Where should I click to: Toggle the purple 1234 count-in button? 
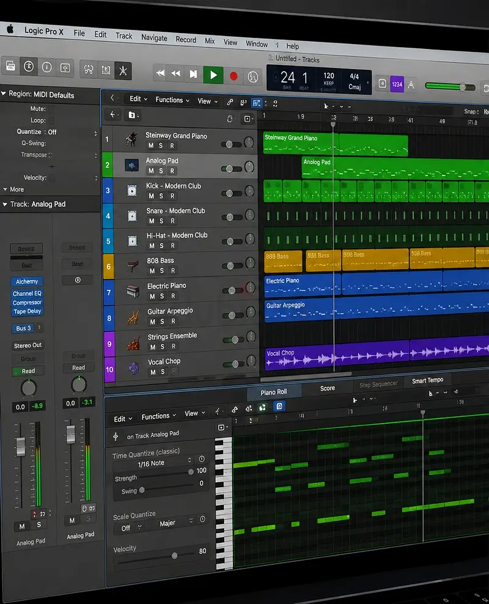[x=397, y=84]
